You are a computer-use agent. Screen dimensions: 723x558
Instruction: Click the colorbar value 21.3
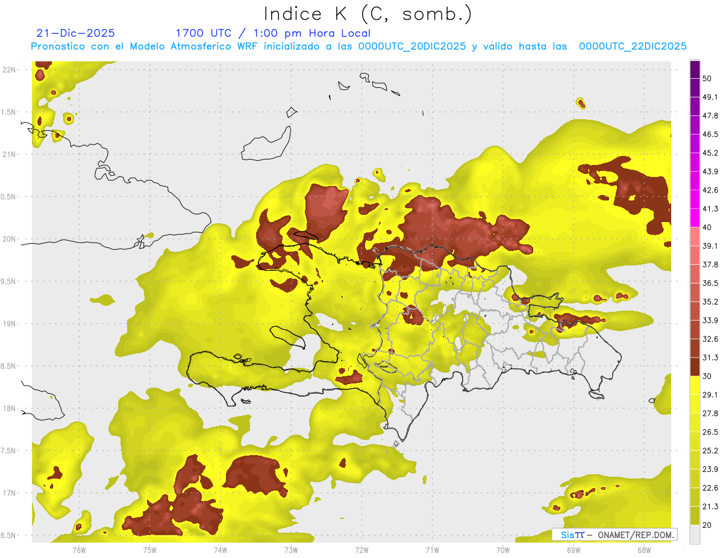710,507
